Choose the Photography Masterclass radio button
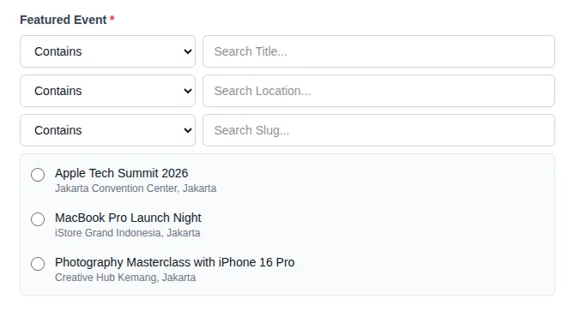575x323 pixels. pyautogui.click(x=38, y=264)
